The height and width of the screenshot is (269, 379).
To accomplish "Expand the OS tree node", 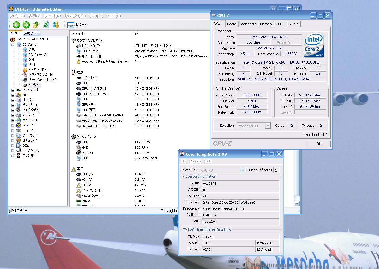I will click(x=13, y=95).
